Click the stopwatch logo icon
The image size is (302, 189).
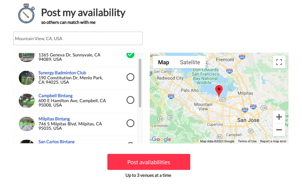[26, 14]
